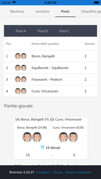
Task: Open Termini e condizioni link
Action: tap(78, 172)
